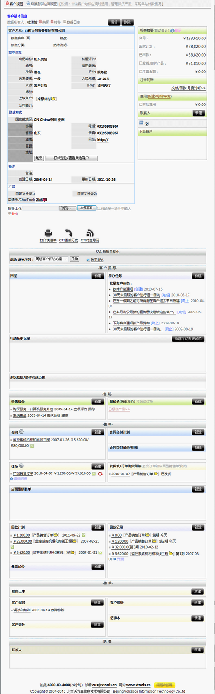Expand the 编辑明细 order details
The height and width of the screenshot is (694, 215).
(19, 478)
